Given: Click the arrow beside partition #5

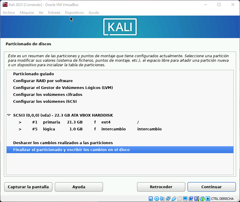Looking at the screenshot, I should pos(20,129).
